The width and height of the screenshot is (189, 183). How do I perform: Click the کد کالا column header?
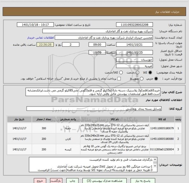(x=162, y=119)
